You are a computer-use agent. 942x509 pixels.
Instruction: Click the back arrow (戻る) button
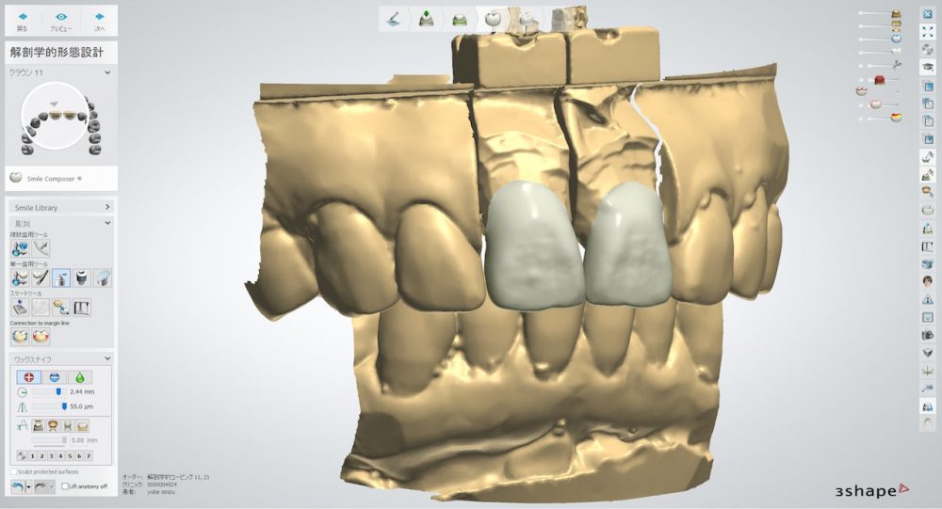pyautogui.click(x=23, y=20)
